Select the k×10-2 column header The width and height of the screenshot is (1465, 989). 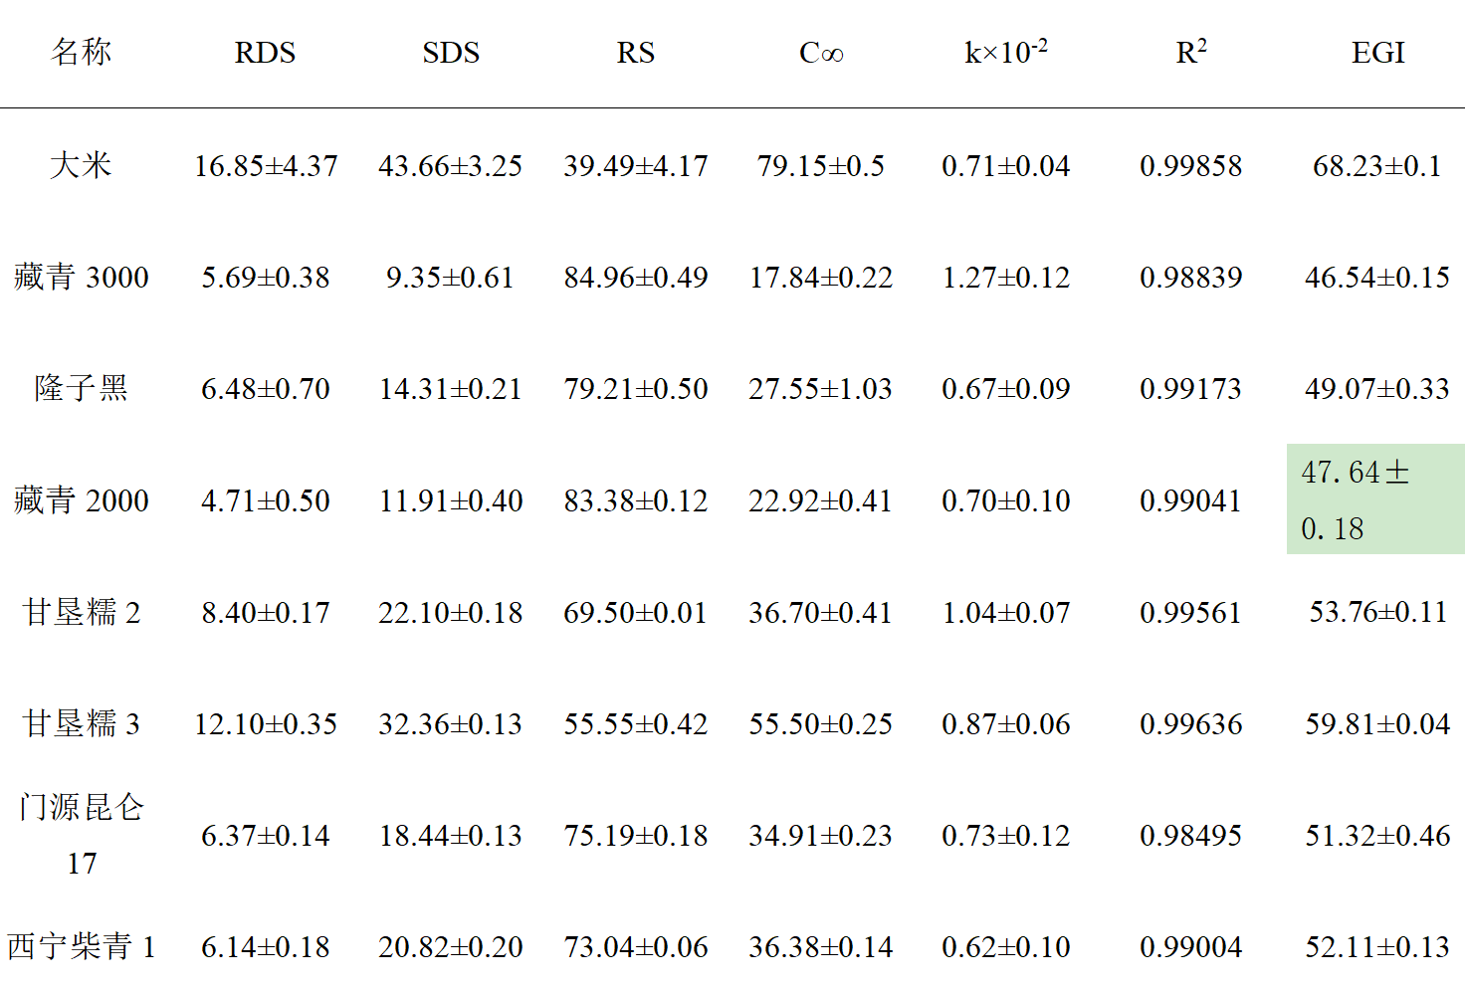click(1005, 52)
